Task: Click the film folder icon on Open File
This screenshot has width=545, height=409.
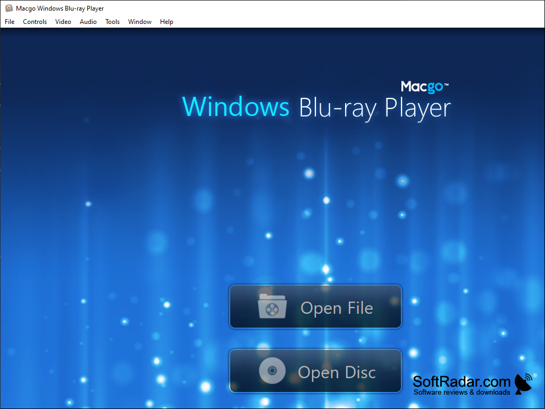Action: point(272,306)
